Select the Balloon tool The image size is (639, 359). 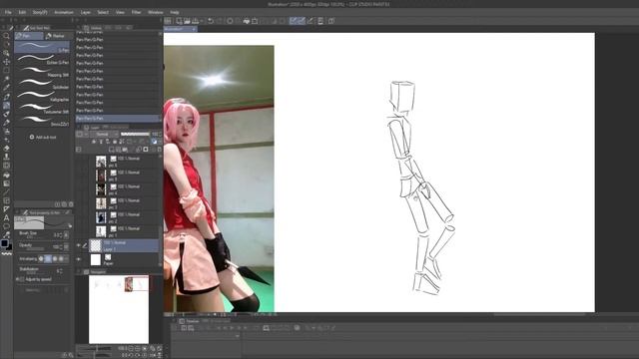tap(6, 226)
